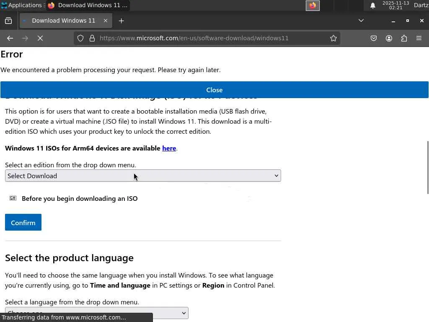429x322 pixels.
Task: Click the Confirm button
Action: click(x=23, y=222)
